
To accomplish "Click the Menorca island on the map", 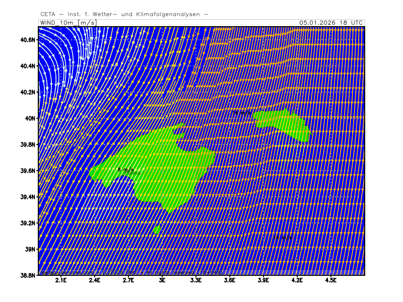I will point(282,122).
